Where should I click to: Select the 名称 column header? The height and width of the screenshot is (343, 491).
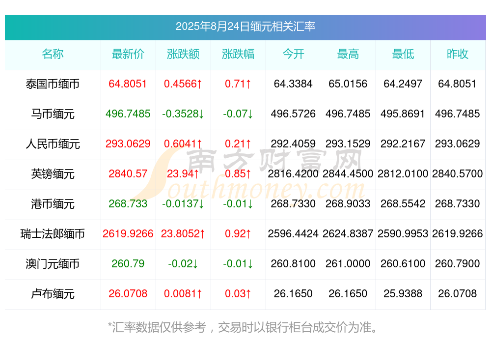click(x=53, y=54)
